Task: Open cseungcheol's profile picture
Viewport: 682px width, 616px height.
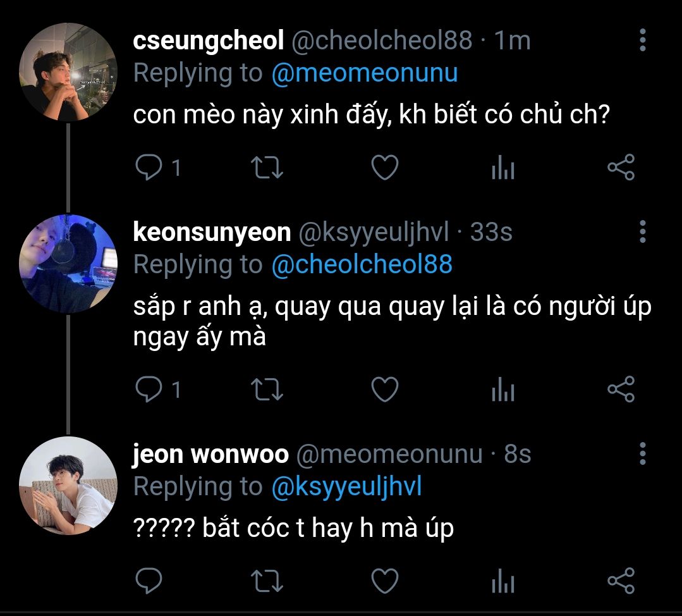Action: pos(68,71)
